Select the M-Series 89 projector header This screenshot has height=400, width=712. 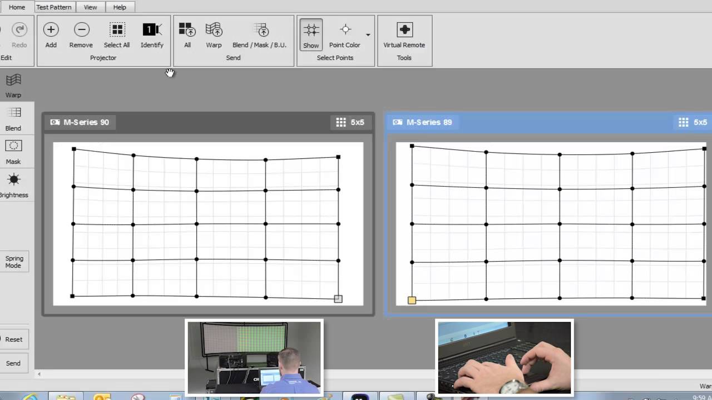tap(549, 122)
